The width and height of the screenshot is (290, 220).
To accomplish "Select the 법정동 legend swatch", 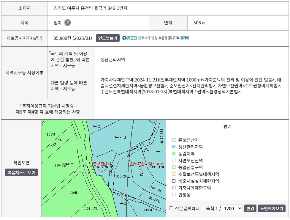I will click(174, 195).
